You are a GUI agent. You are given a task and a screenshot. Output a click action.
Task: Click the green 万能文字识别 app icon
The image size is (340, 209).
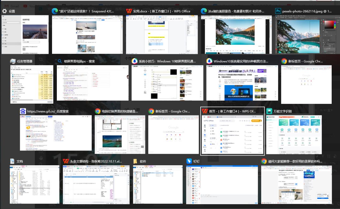pos(269,111)
